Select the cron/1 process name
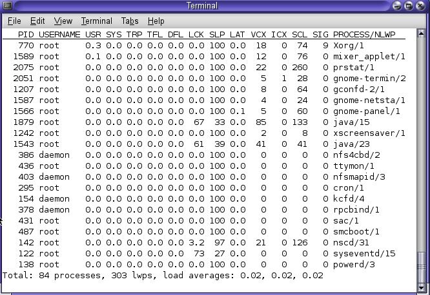This screenshot has height=295, width=430. coord(349,187)
